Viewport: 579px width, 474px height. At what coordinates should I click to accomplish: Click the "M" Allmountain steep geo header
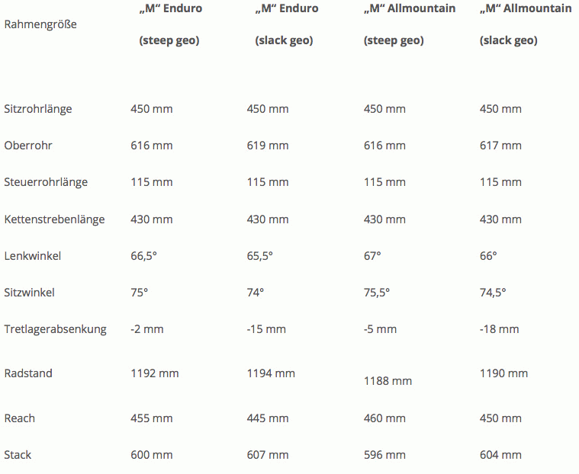pyautogui.click(x=410, y=24)
